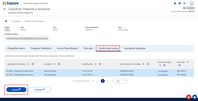Click the session expiry timer text
The width and height of the screenshot is (198, 101).
click(183, 11)
